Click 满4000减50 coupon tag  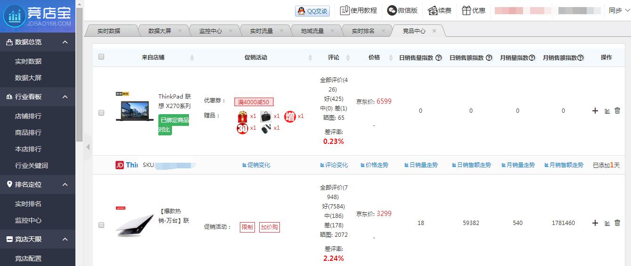click(254, 102)
